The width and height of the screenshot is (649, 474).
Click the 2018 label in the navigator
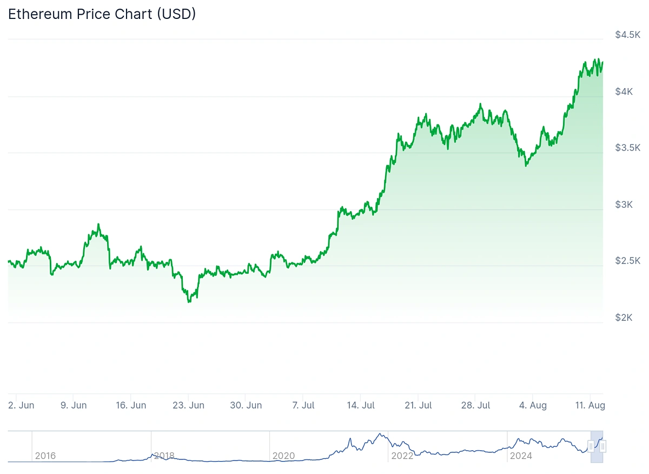pyautogui.click(x=164, y=456)
